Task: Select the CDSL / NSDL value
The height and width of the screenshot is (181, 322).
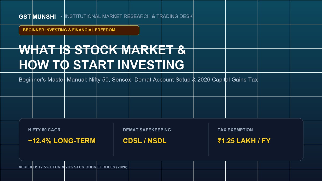Action: point(145,141)
